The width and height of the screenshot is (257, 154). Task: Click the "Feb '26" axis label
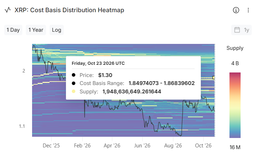coord(82,146)
